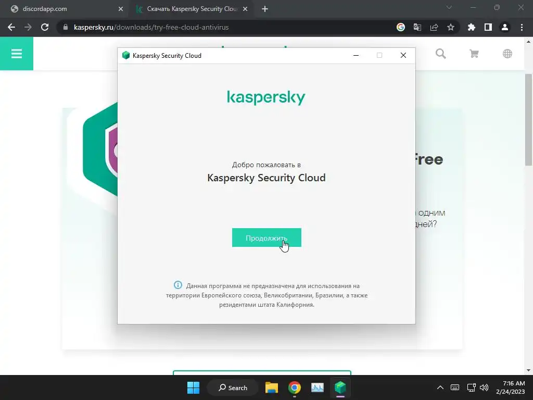
Task: Click the translate page icon
Action: tap(417, 27)
